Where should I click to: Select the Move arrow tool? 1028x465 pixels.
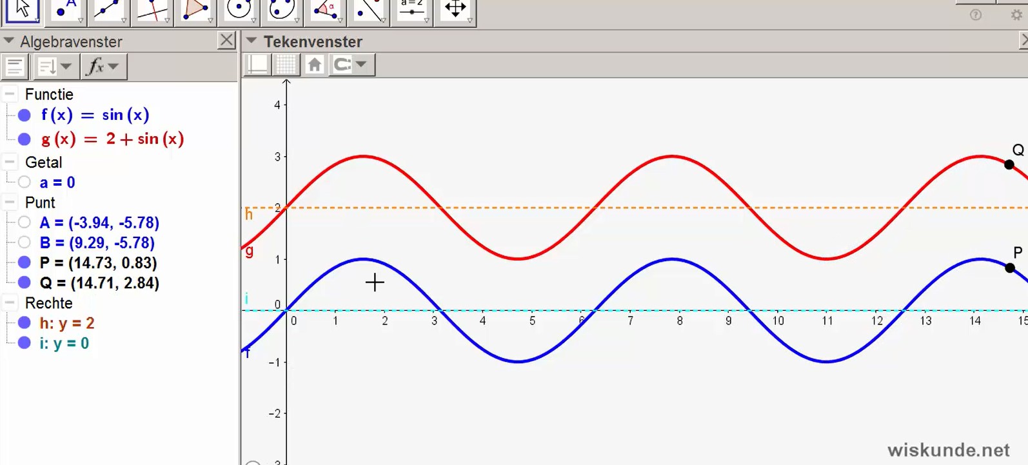pos(23,11)
